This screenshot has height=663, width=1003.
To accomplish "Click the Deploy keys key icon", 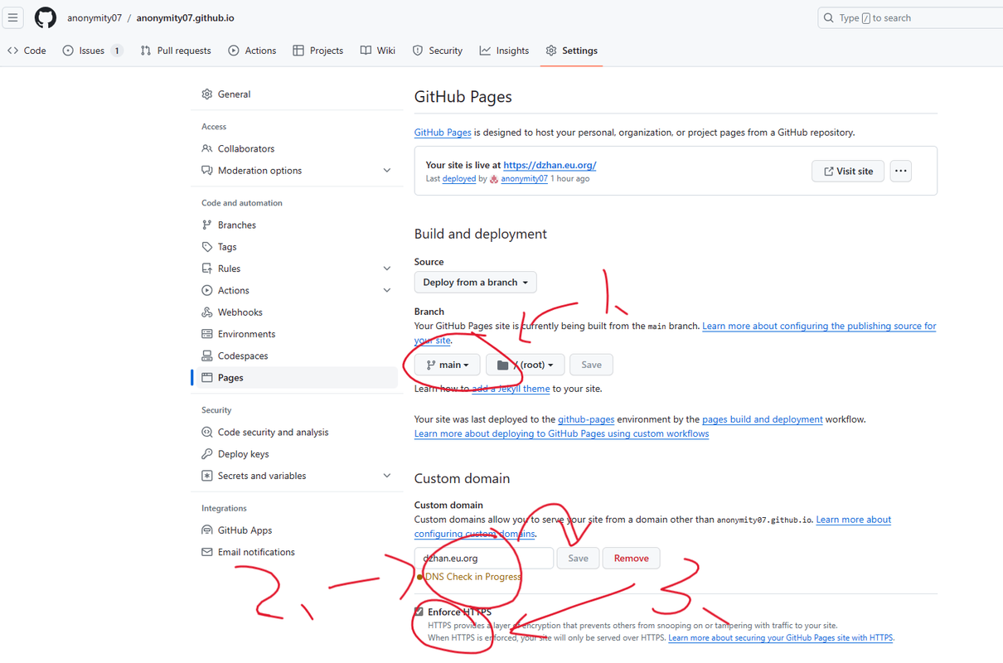I will [207, 454].
